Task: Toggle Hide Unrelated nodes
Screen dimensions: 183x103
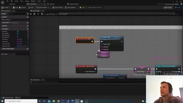Action: click(41, 7)
